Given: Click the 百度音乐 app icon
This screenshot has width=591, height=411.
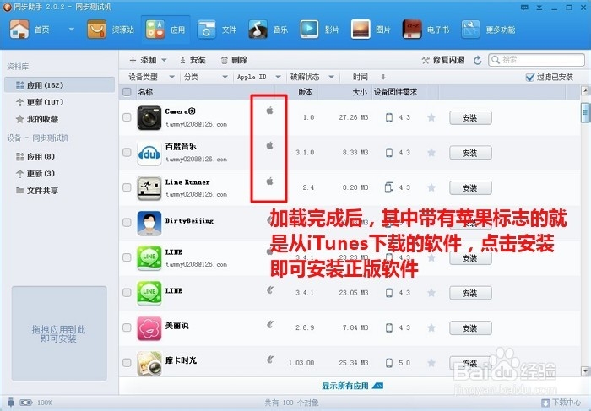Looking at the screenshot, I should click(149, 153).
